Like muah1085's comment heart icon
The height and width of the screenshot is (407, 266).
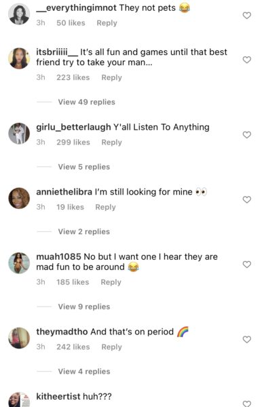click(x=247, y=265)
